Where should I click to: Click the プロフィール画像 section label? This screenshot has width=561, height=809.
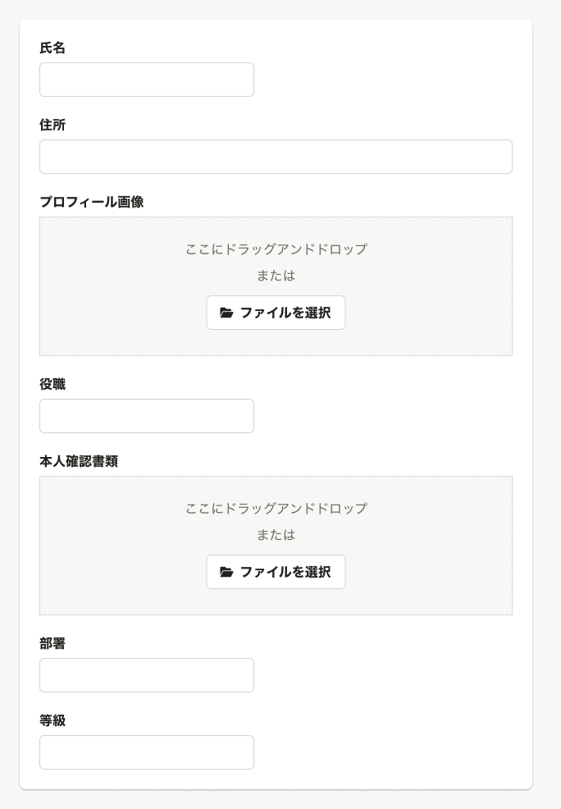point(92,202)
